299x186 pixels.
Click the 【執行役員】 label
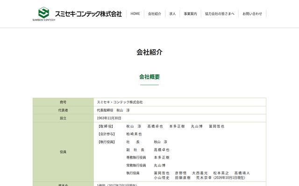pos(107,142)
